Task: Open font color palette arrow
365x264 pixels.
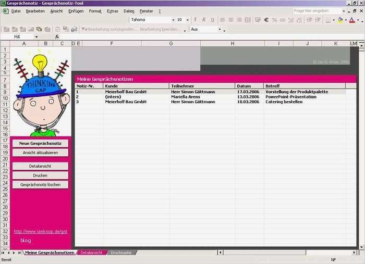Action: pos(358,20)
